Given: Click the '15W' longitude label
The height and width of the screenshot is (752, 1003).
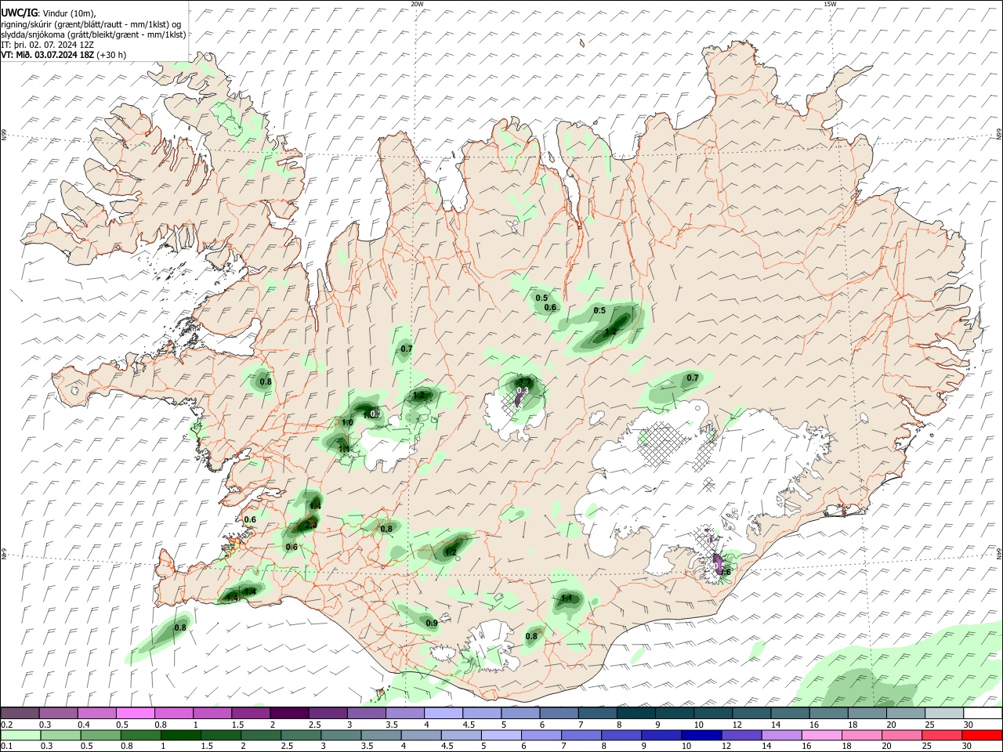Looking at the screenshot, I should tap(830, 4).
